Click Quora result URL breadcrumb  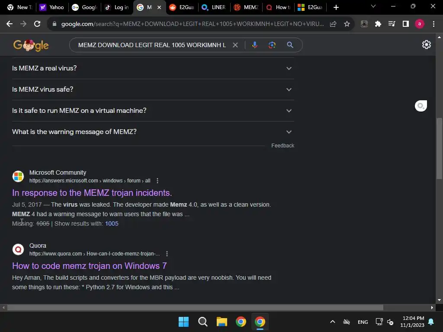click(95, 254)
